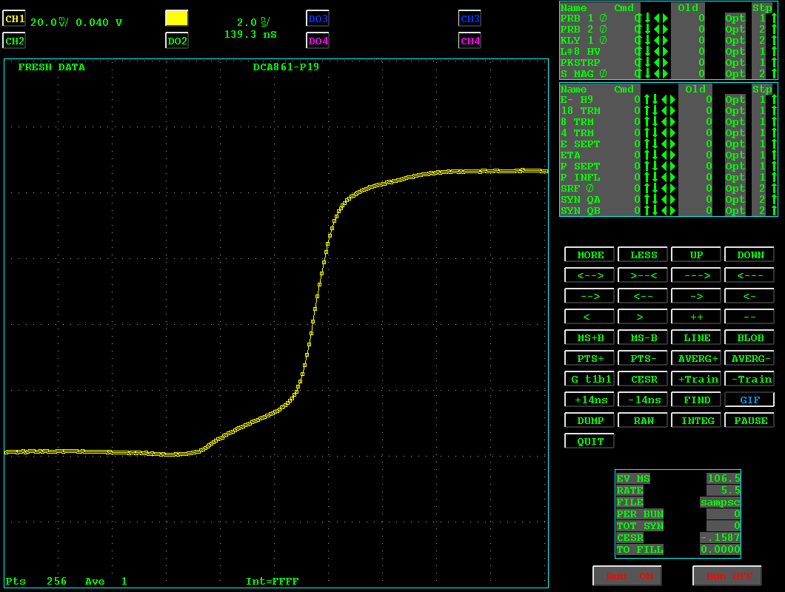
Task: Click the step up arrow for P INFL
Action: click(x=774, y=177)
